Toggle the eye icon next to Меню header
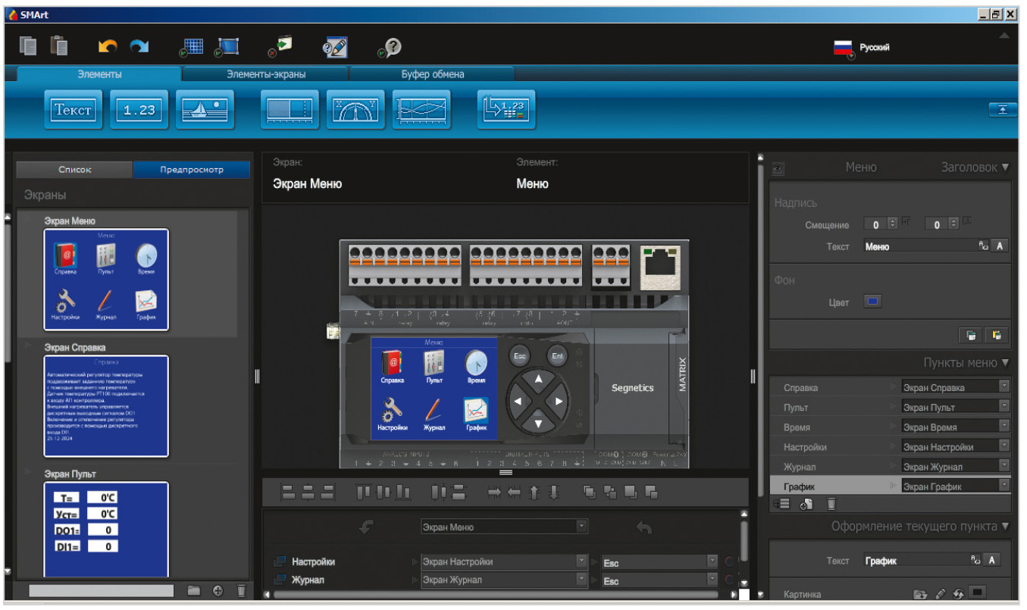This screenshot has height=610, width=1027. tap(778, 168)
